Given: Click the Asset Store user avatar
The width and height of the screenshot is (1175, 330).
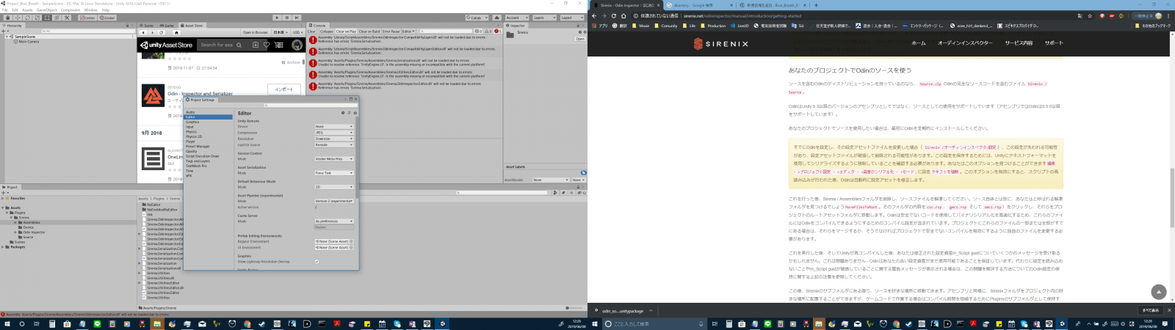Looking at the screenshot, I should click(297, 45).
